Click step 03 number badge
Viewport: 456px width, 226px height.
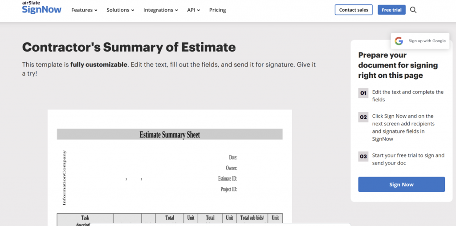click(x=363, y=157)
